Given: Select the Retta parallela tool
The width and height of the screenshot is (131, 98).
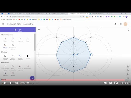Looking at the screenshot, I should coord(28,67).
